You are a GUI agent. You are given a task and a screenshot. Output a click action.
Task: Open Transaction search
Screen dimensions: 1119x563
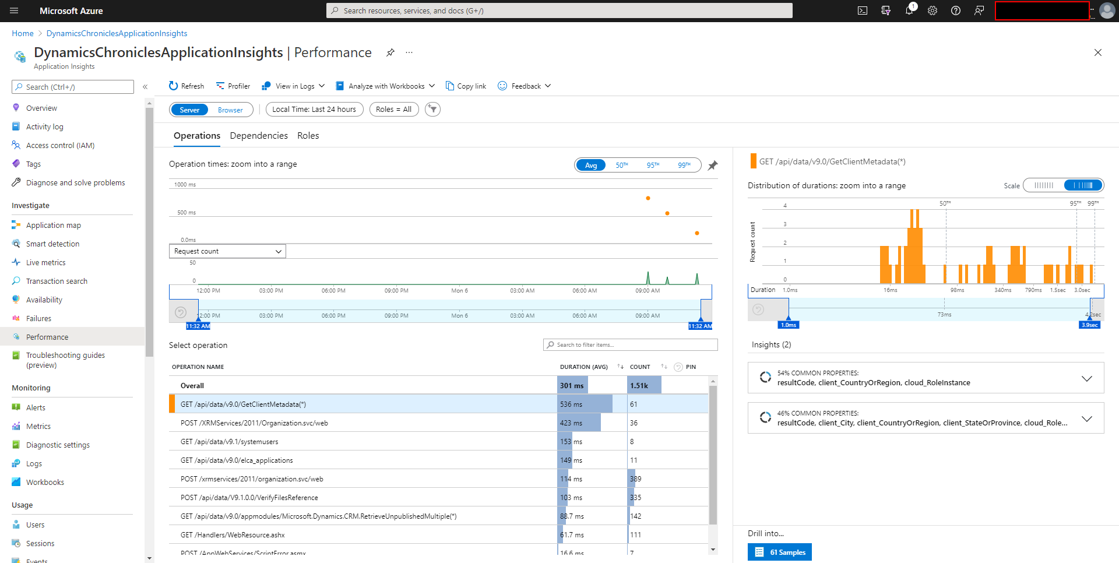click(x=55, y=280)
